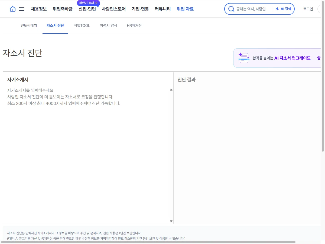Click the AI 자소서 upgrade document icon
The width and height of the screenshot is (325, 244).
[244, 58]
